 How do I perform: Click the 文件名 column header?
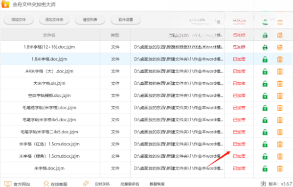pos(49,35)
